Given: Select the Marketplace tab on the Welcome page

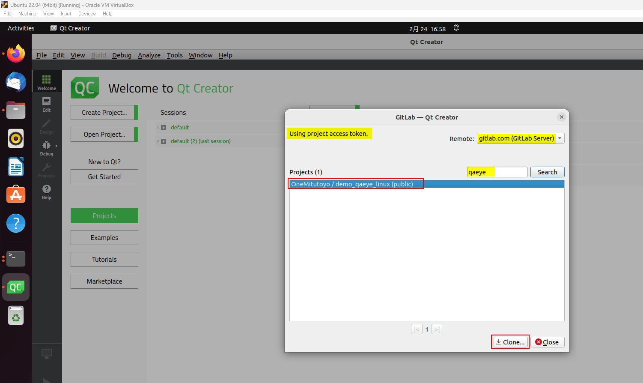Looking at the screenshot, I should pos(104,281).
